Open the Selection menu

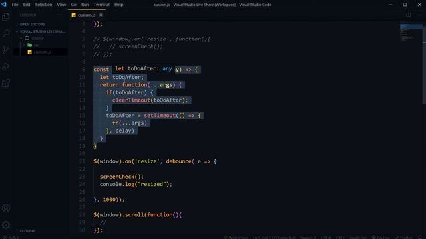click(43, 5)
